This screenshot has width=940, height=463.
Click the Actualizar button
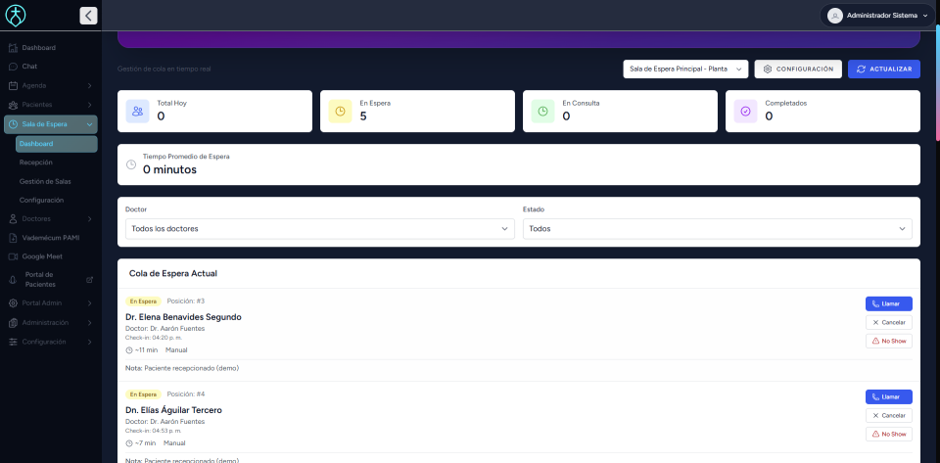(x=883, y=69)
